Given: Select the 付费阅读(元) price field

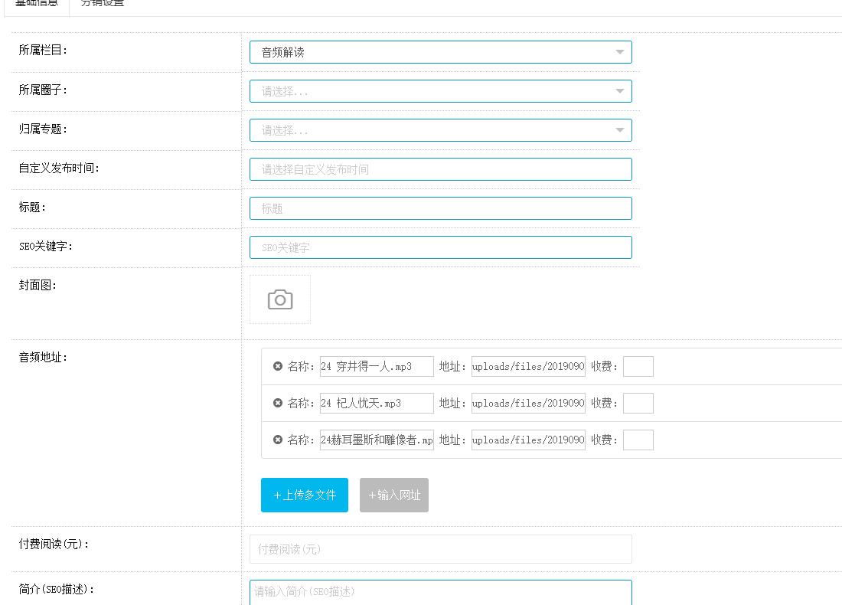Looking at the screenshot, I should click(440, 549).
